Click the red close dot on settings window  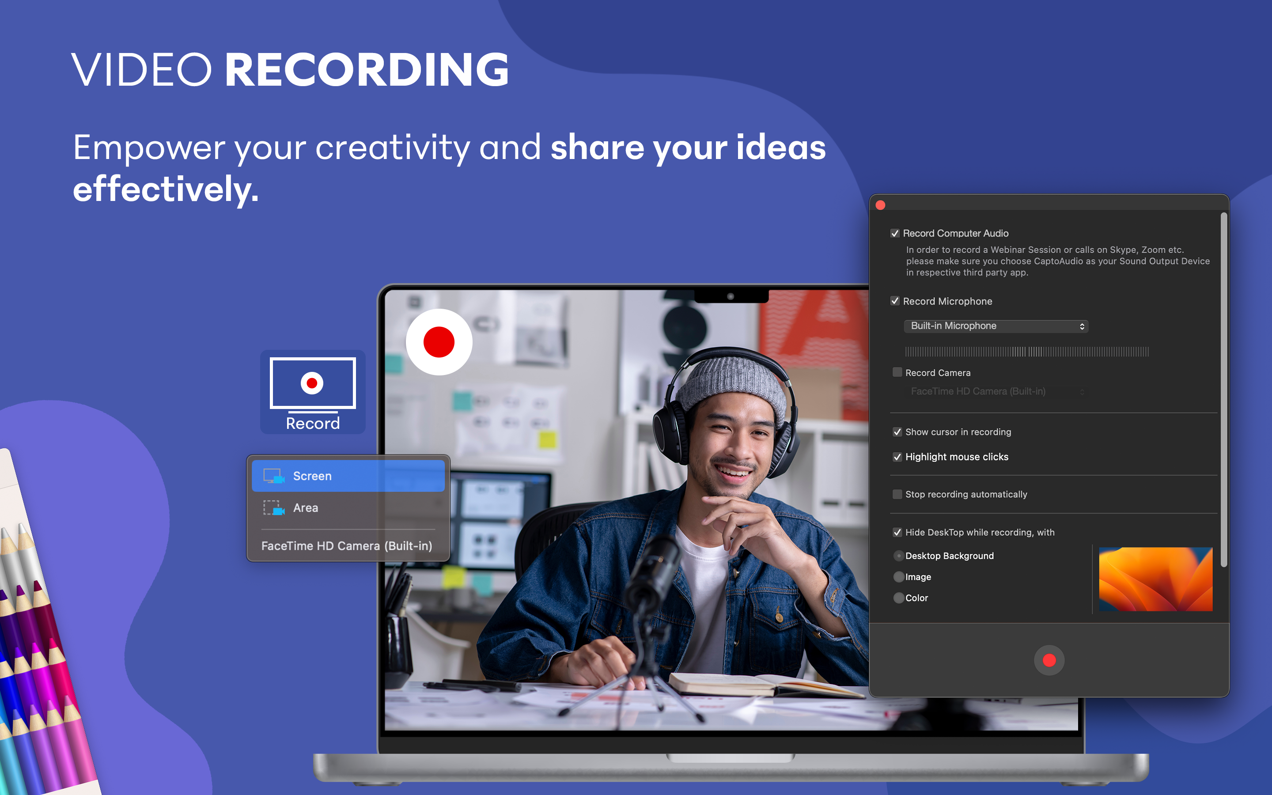coord(880,205)
